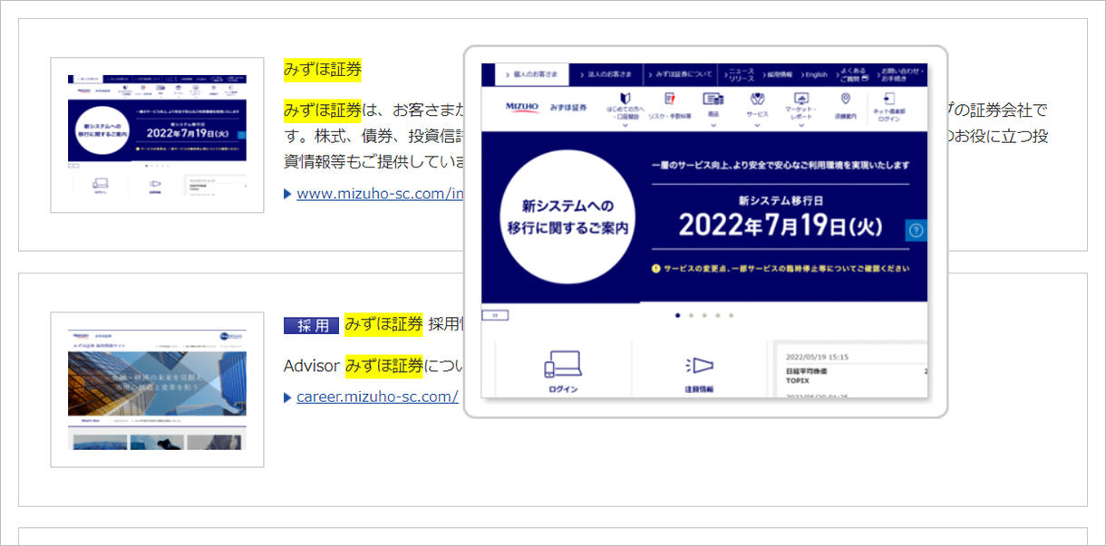Click the サービスの変更点 notice text in the banner
Viewport: 1106px width, 546px height.
click(786, 269)
